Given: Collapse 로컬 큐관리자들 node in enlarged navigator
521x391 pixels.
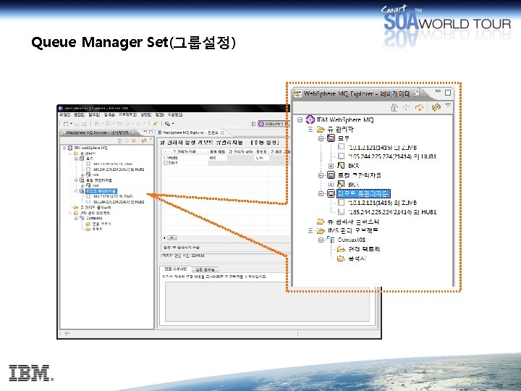Looking at the screenshot, I should [321, 175].
